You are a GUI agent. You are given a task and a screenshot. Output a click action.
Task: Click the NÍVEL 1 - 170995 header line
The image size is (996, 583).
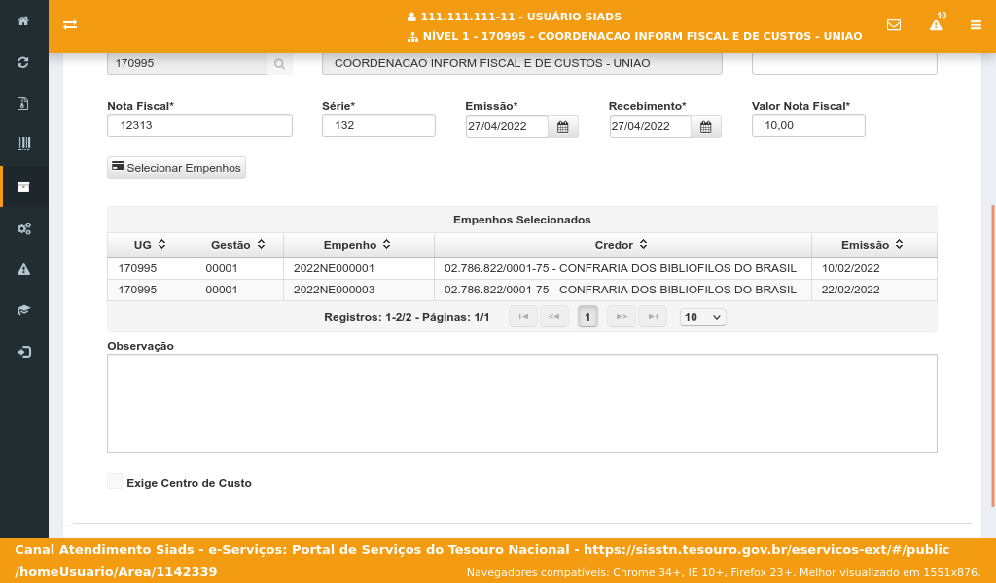pyautogui.click(x=642, y=36)
